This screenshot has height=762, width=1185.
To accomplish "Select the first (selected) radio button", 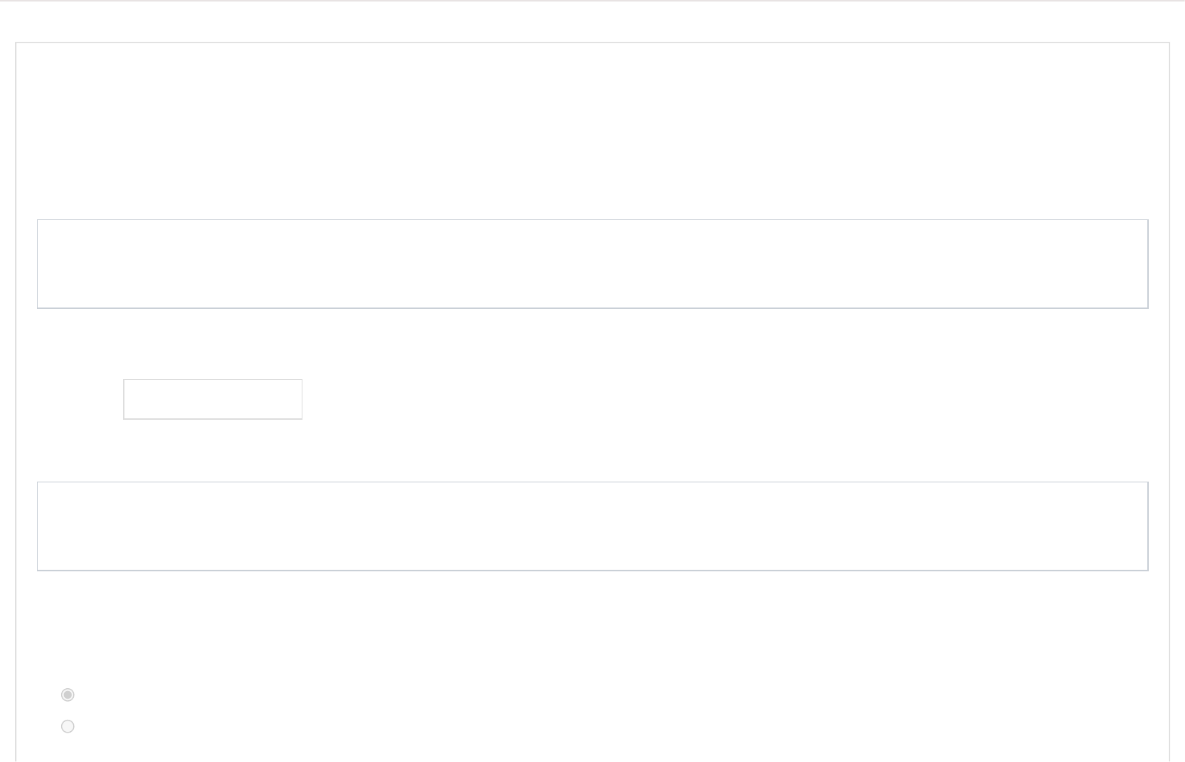I will 68,695.
